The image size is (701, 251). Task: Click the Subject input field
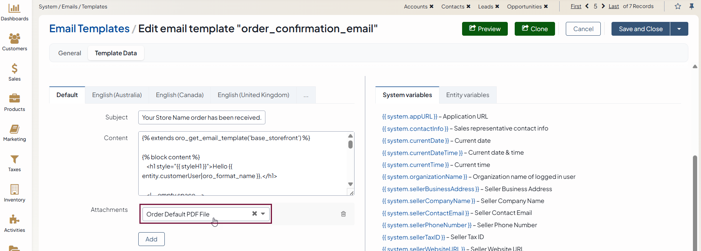pos(202,117)
